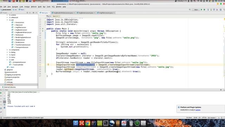Select .gitignore file in project tree

click(x=9, y=70)
